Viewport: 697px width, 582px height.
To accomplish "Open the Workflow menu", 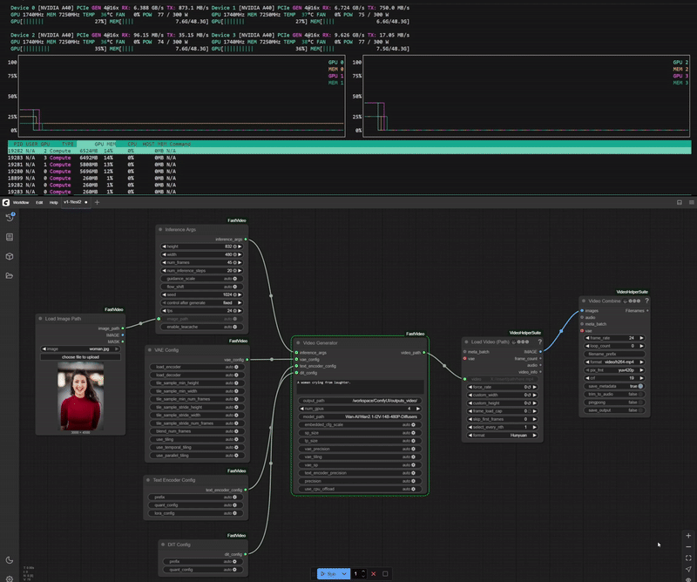I will 20,202.
